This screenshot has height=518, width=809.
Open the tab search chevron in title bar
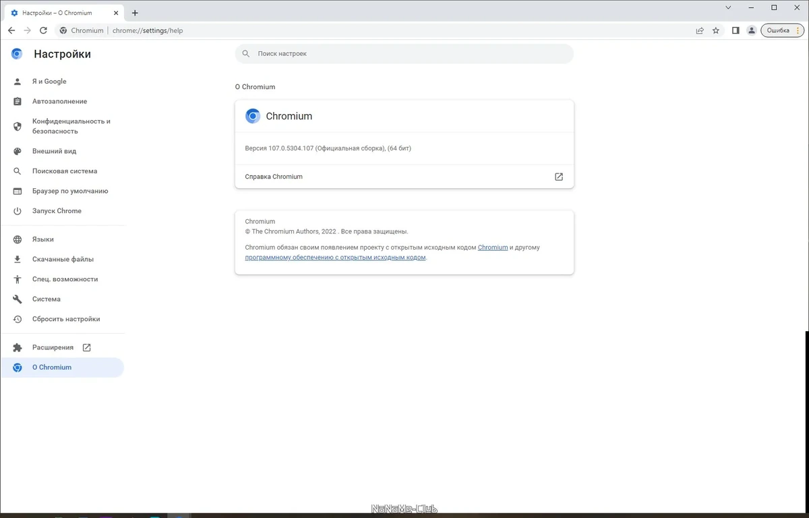728,7
